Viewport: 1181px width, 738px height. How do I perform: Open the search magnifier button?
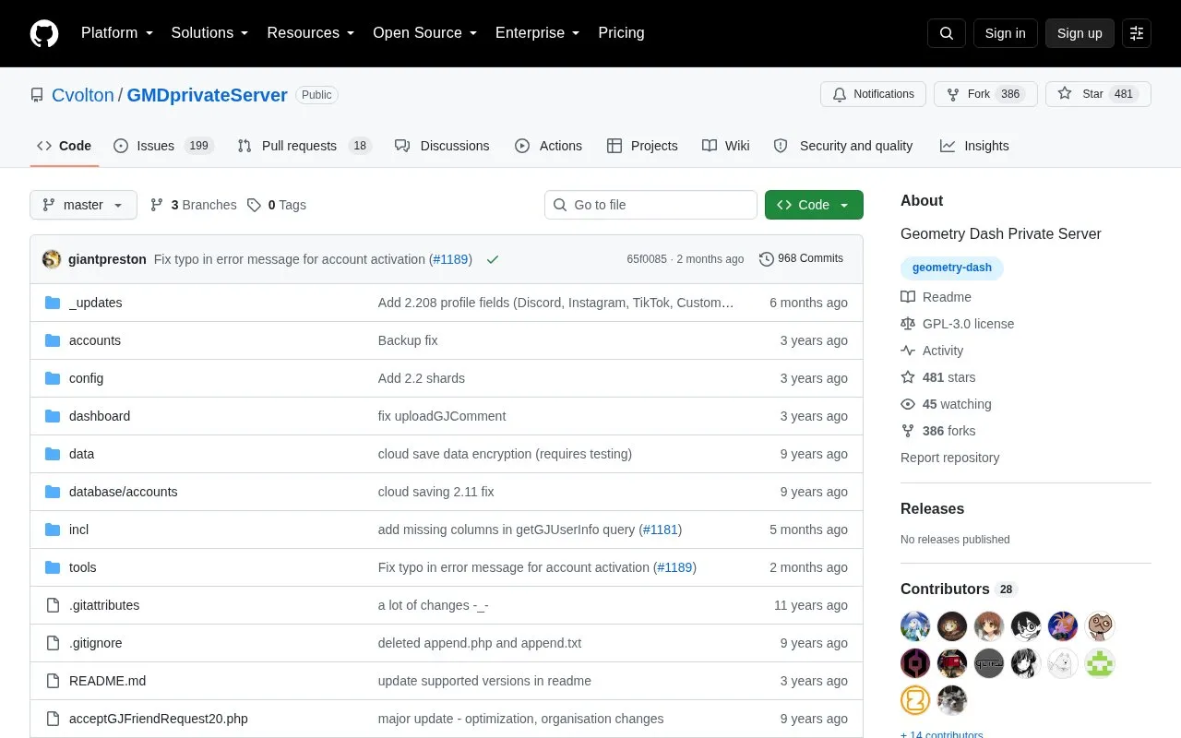[947, 33]
